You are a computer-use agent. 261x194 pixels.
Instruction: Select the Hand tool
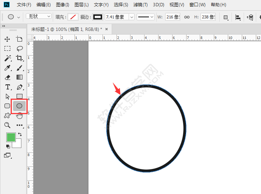pyautogui.click(x=19, y=116)
